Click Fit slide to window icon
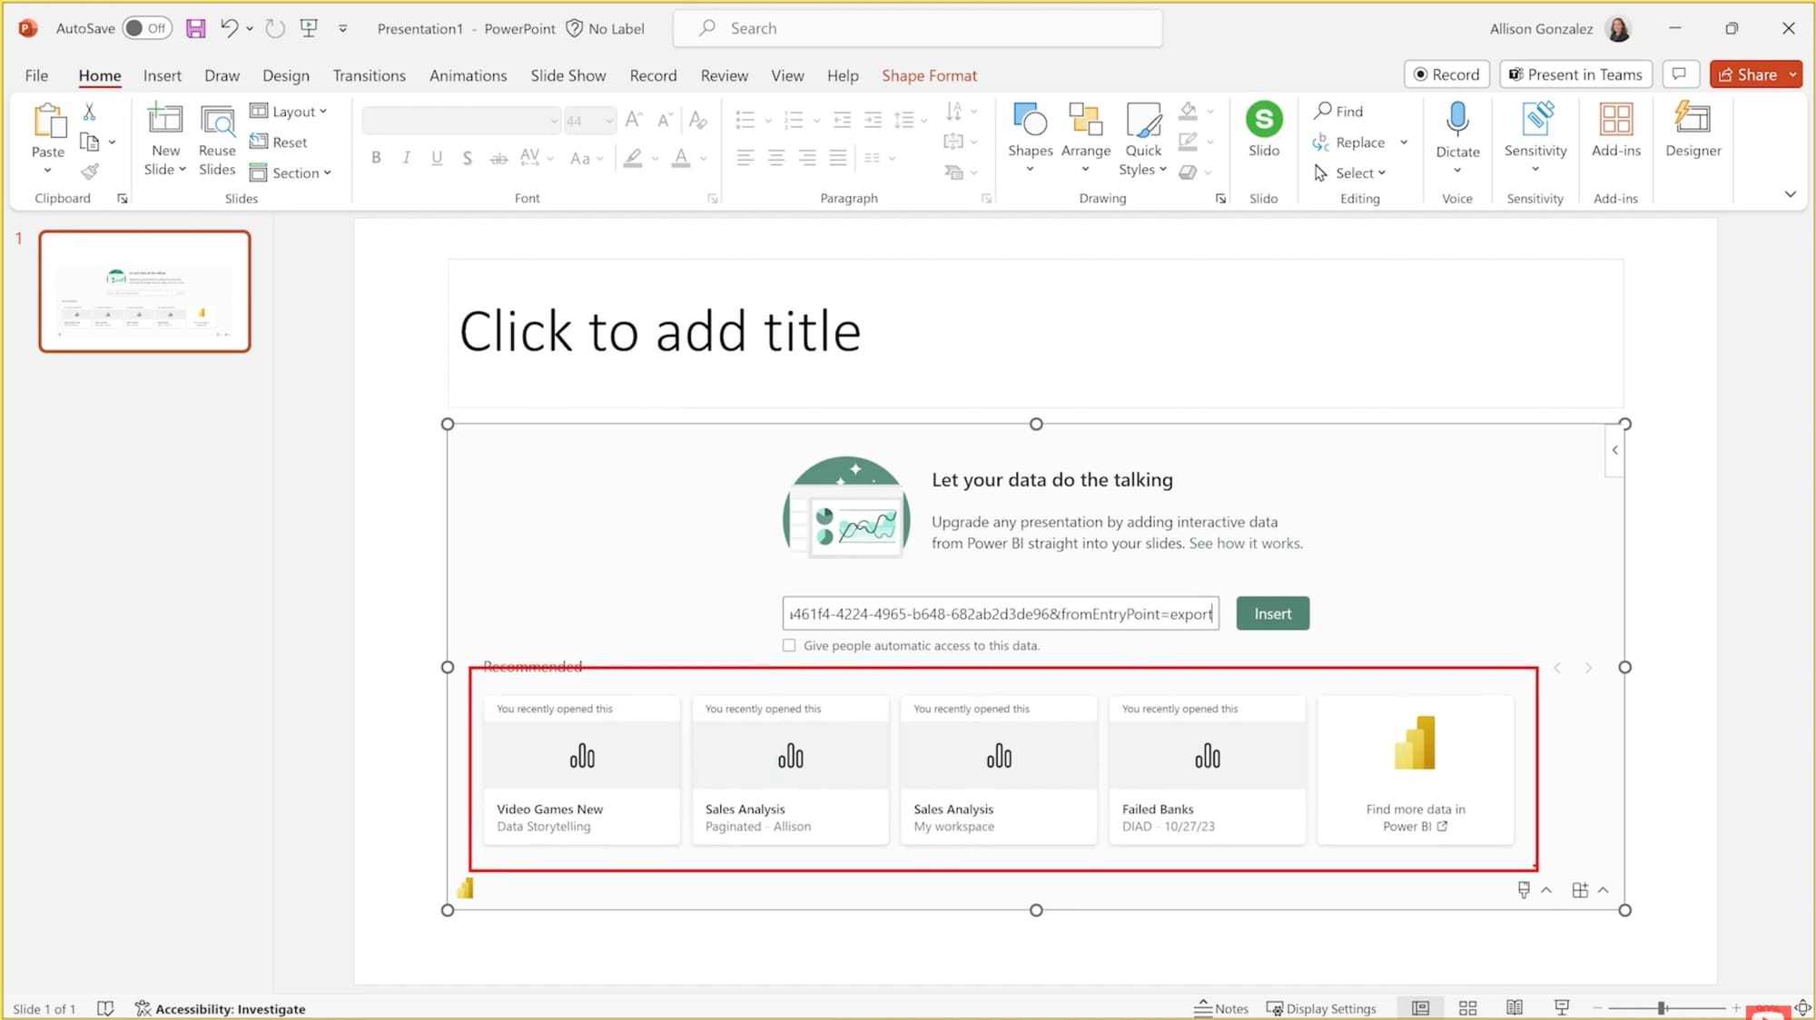 coord(1802,1008)
